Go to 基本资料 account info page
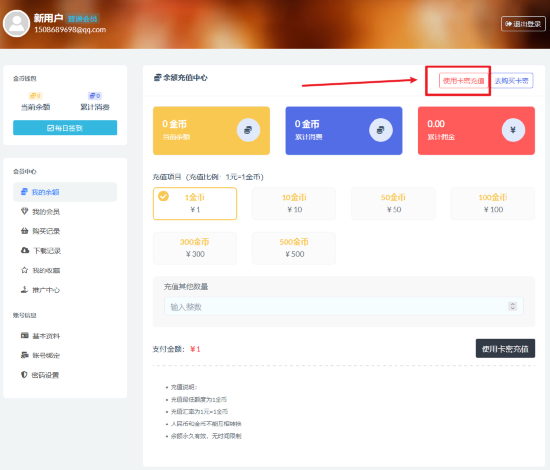 (x=46, y=336)
